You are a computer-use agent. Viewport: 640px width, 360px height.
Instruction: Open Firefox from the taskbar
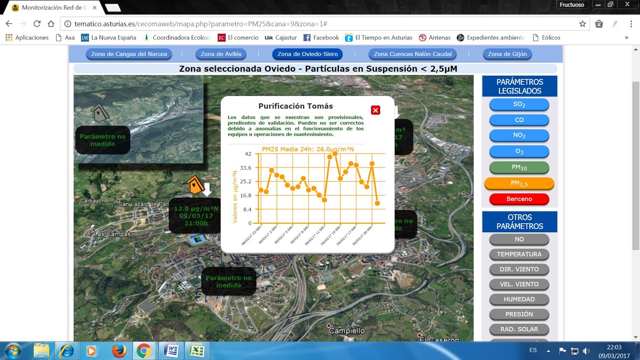119,351
